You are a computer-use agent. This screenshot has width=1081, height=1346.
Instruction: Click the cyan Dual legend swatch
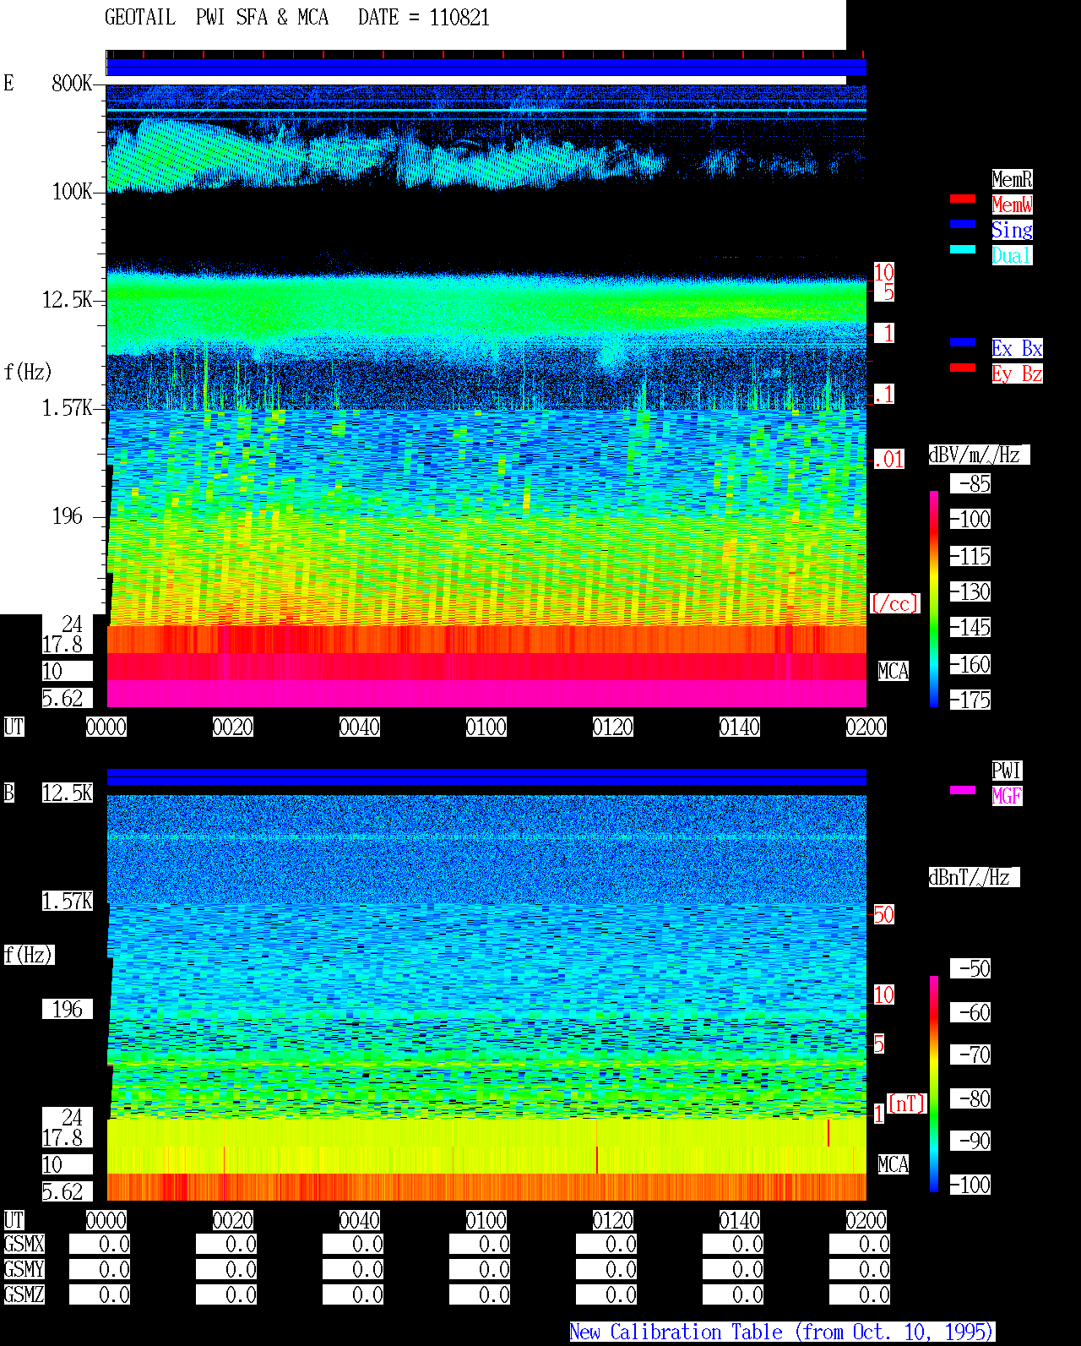[963, 249]
